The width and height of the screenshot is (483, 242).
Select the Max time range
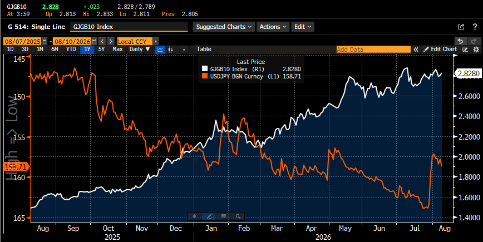coord(117,50)
